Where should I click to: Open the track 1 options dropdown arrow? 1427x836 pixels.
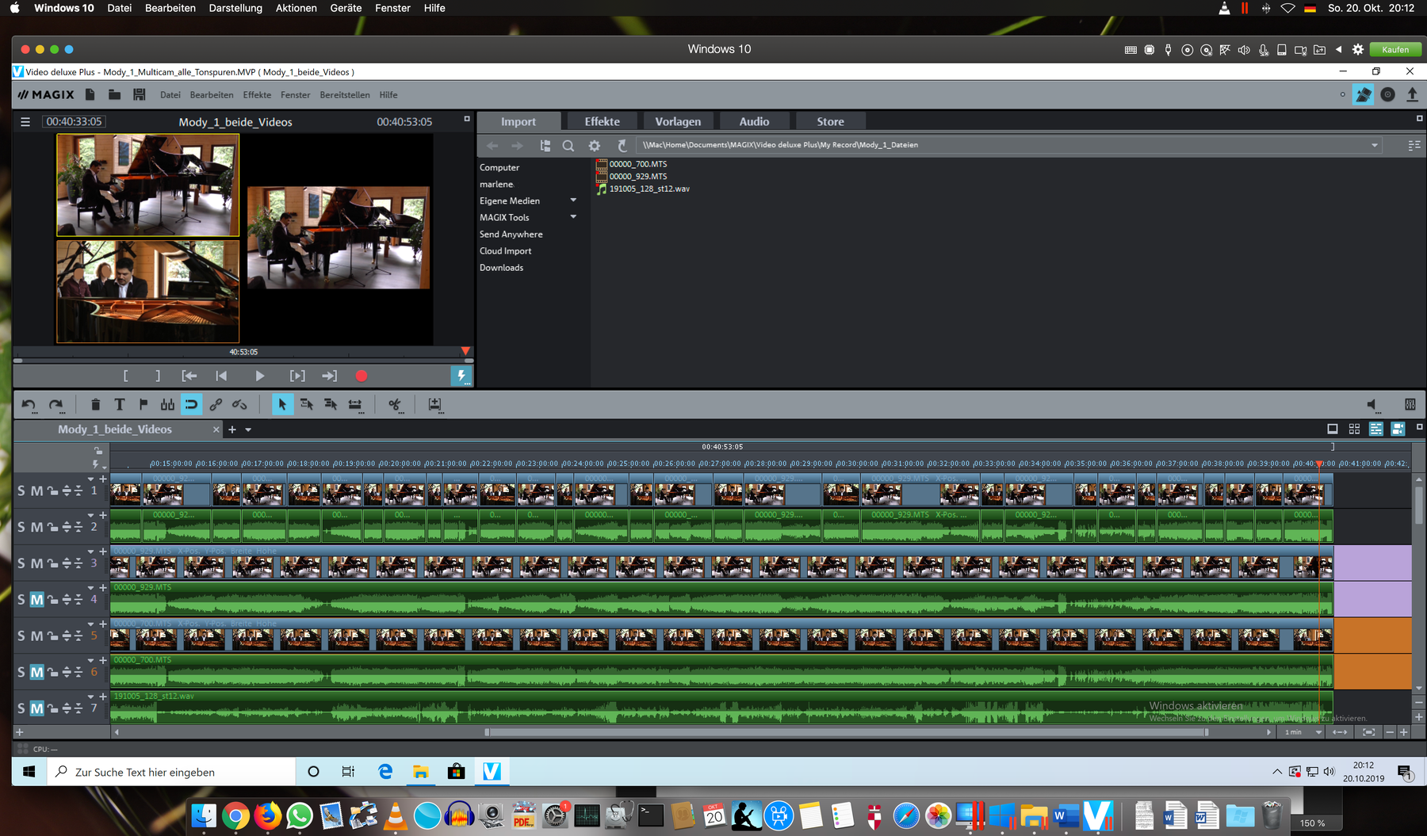tap(90, 479)
